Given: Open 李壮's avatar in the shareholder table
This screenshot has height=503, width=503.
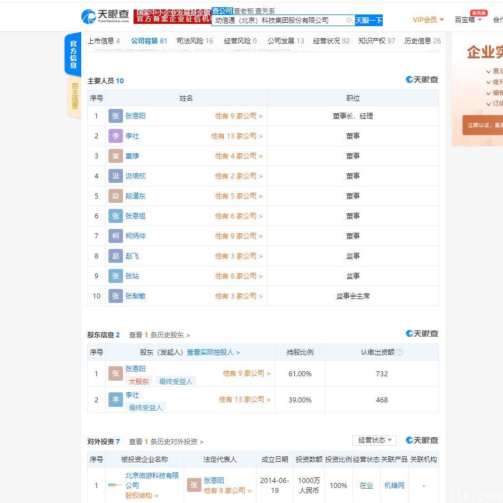Looking at the screenshot, I should [x=116, y=400].
